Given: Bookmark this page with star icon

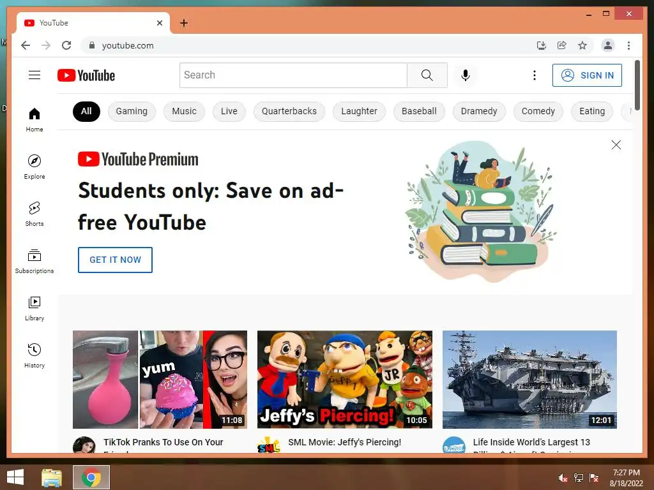Looking at the screenshot, I should (582, 45).
